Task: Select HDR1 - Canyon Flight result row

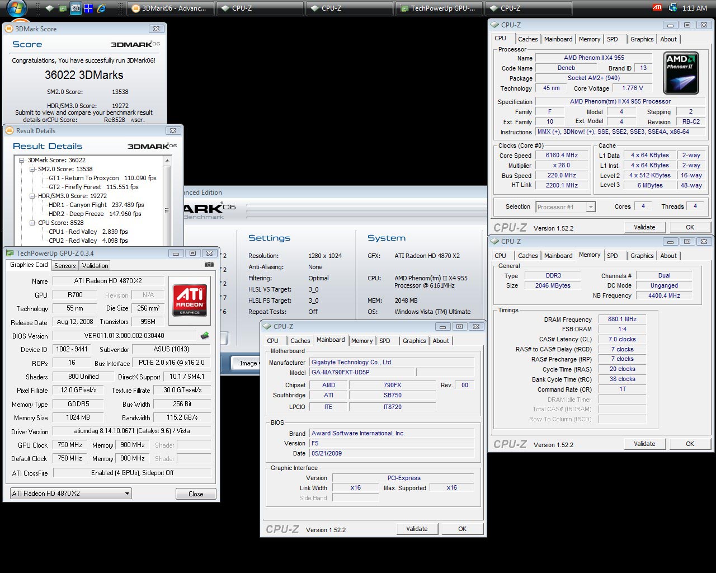Action: [x=96, y=205]
